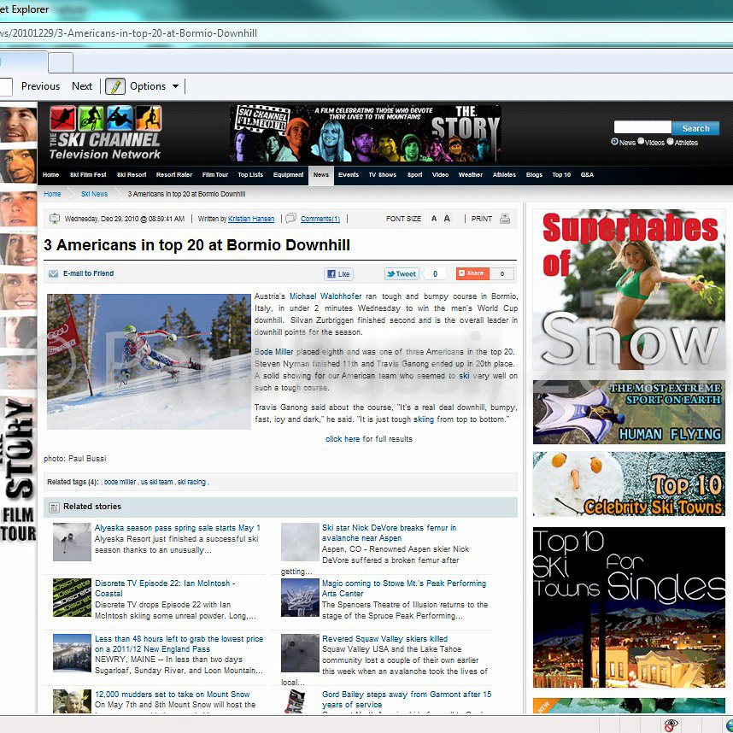Open the Events menu item
Screen dimensions: 733x733
coord(349,175)
